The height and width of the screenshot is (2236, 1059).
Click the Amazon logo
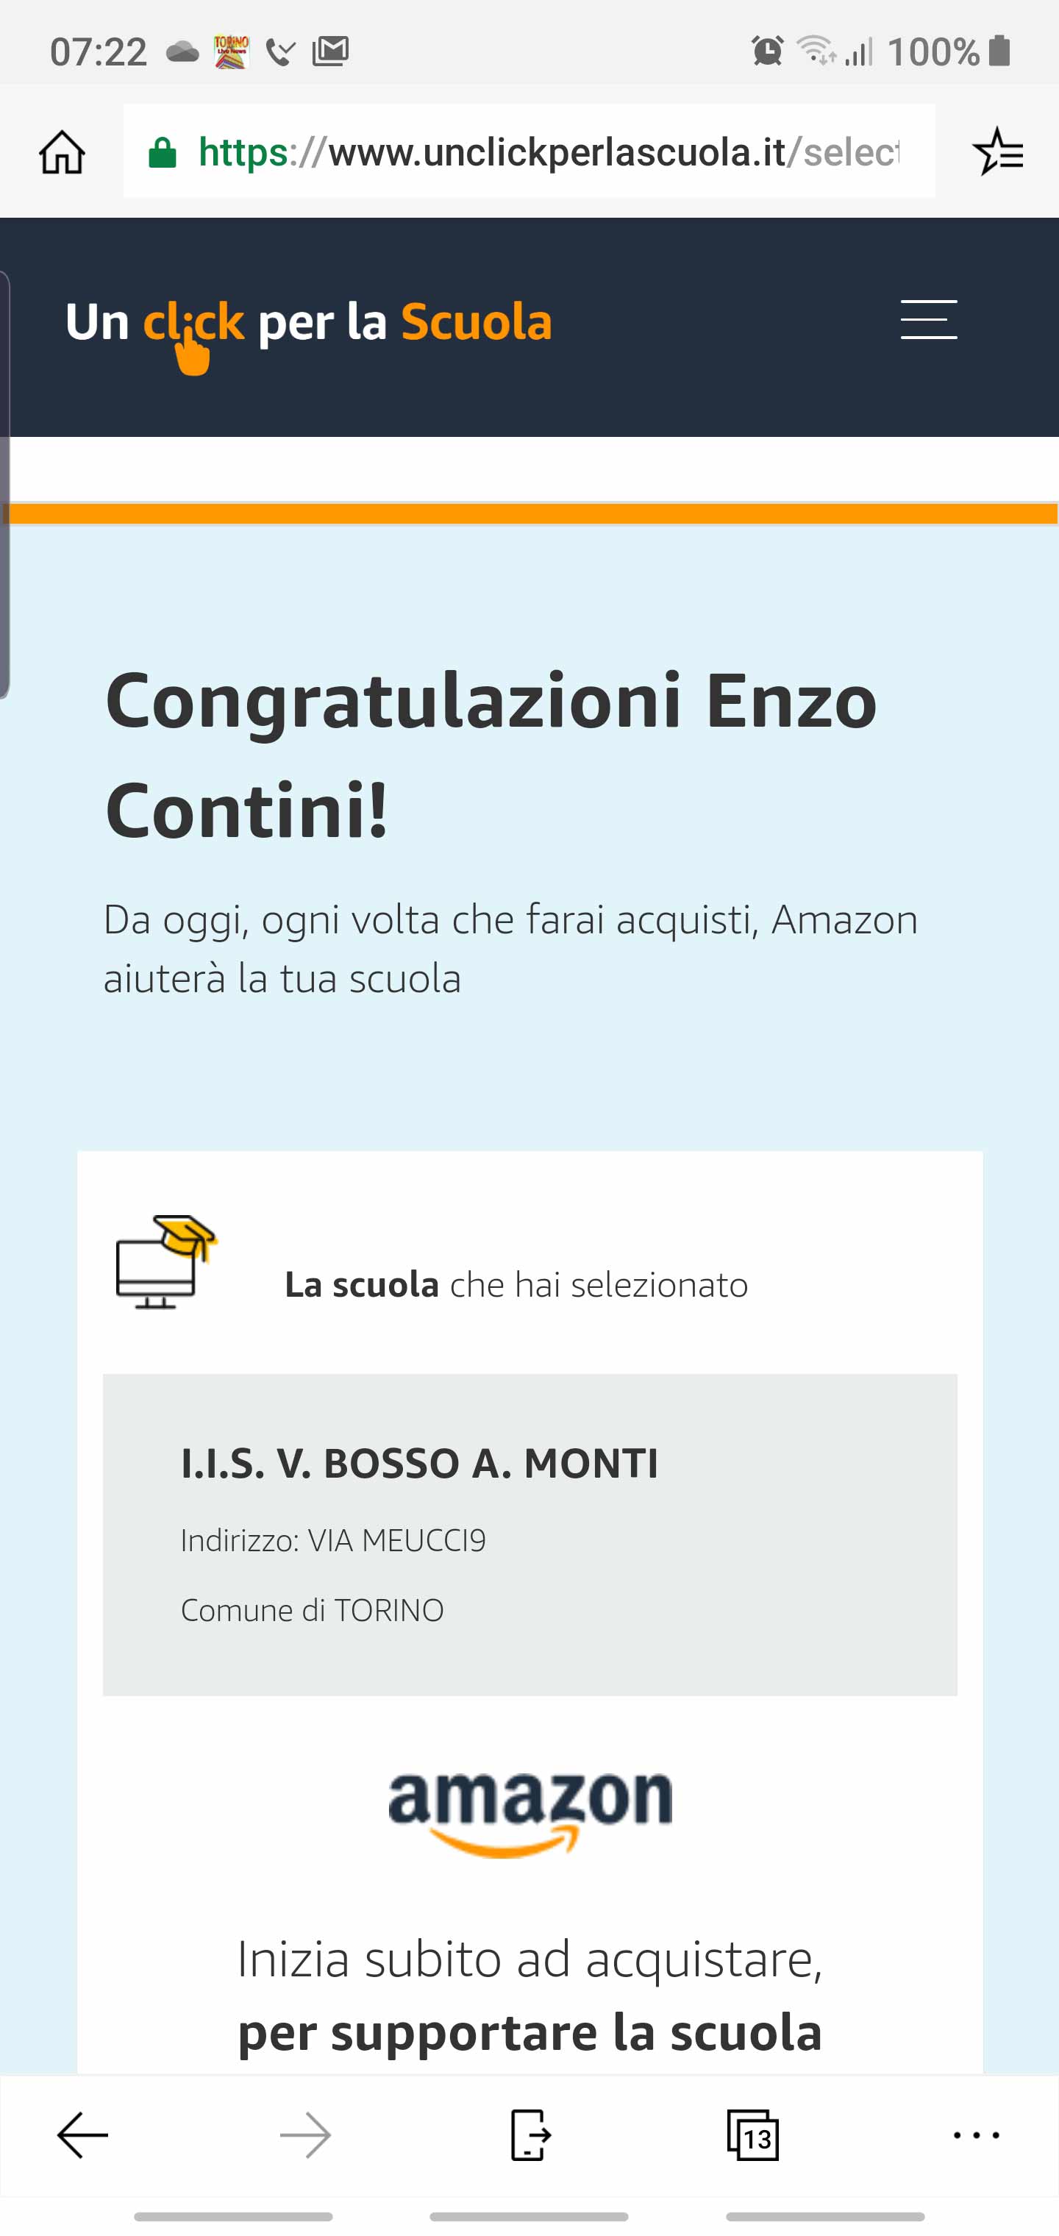click(529, 1812)
